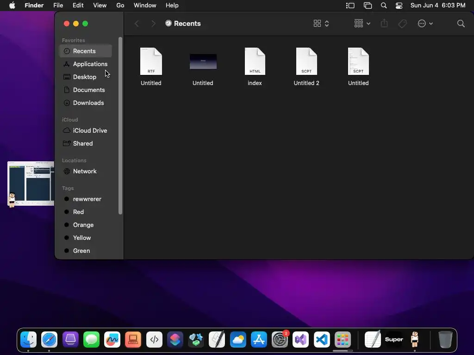
Task: Open Launchpad from the Dock
Action: pos(343,340)
